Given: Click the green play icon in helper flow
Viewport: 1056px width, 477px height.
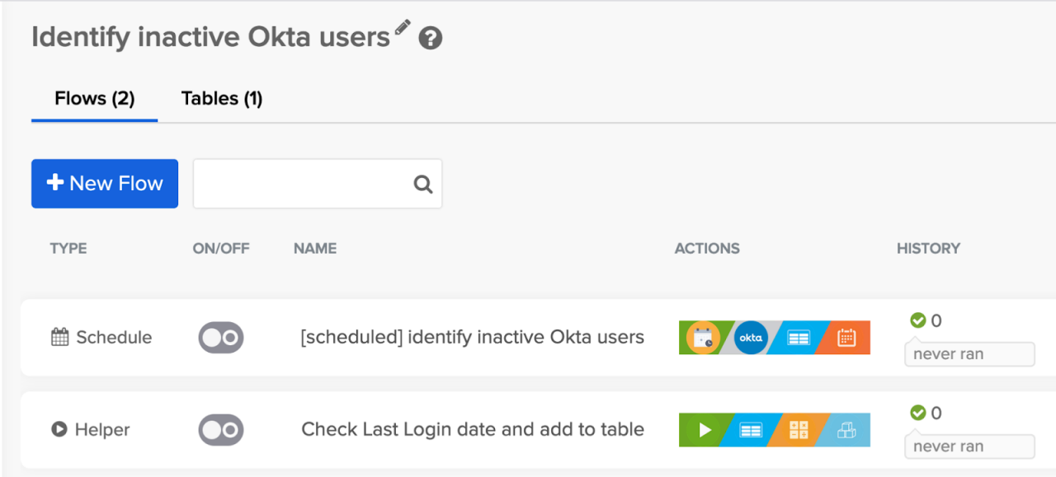Looking at the screenshot, I should 703,430.
